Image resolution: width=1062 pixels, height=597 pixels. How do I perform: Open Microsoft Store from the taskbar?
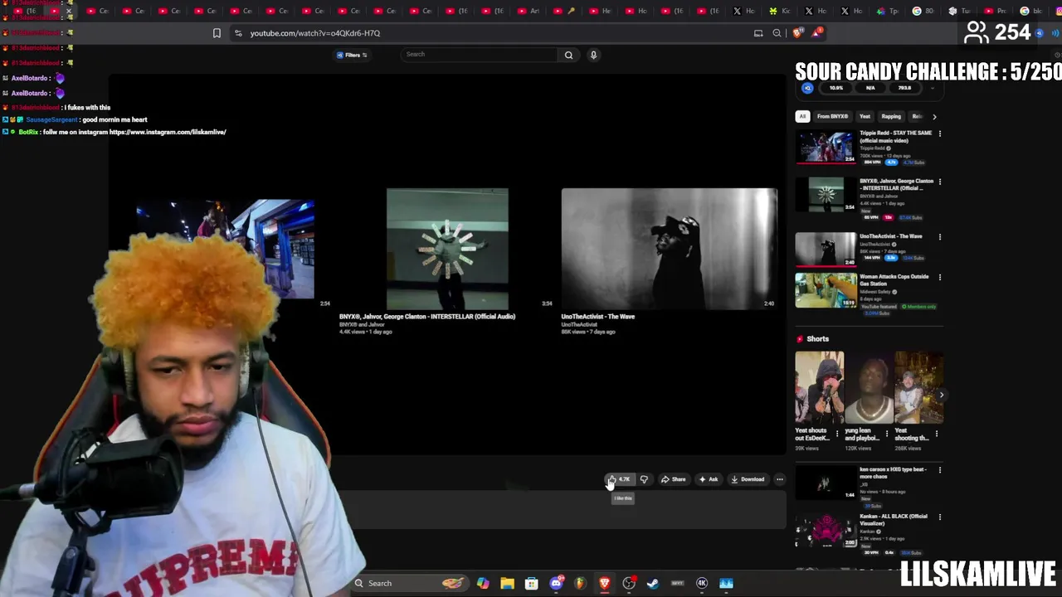point(531,584)
